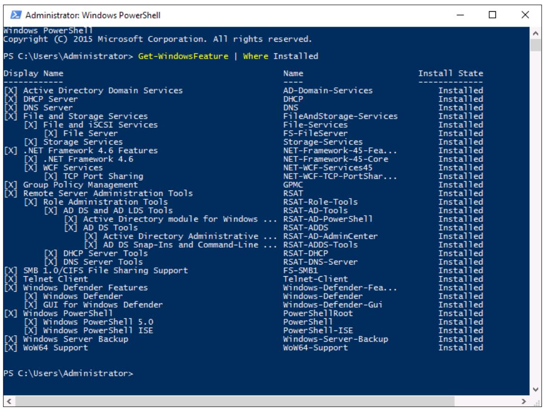This screenshot has width=545, height=411.
Task: Click the 'WoW64-Support' name value
Action: (x=315, y=348)
